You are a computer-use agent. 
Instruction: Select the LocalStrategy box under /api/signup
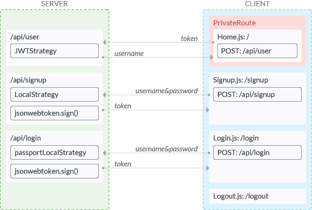pos(55,94)
